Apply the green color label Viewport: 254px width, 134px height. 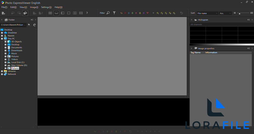tap(132, 13)
